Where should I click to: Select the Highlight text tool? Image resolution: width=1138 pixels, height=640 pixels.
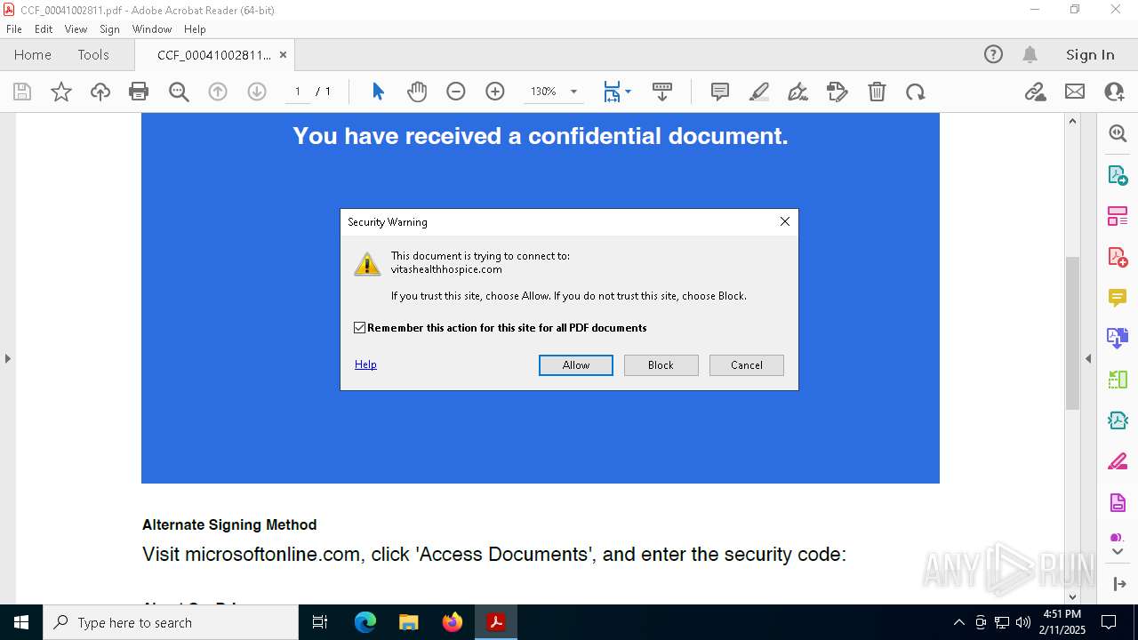pos(759,92)
